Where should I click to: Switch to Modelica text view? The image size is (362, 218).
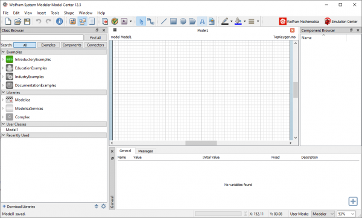pyautogui.click(x=92, y=22)
